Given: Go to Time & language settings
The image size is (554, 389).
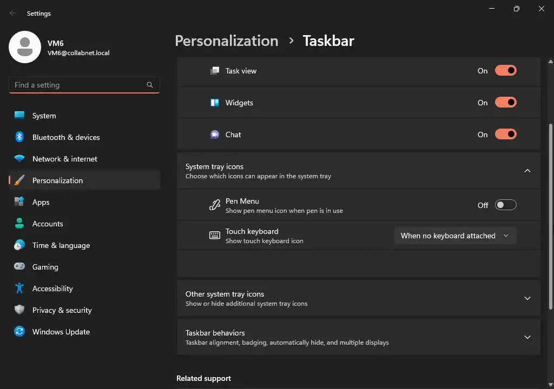Looking at the screenshot, I should tap(61, 245).
